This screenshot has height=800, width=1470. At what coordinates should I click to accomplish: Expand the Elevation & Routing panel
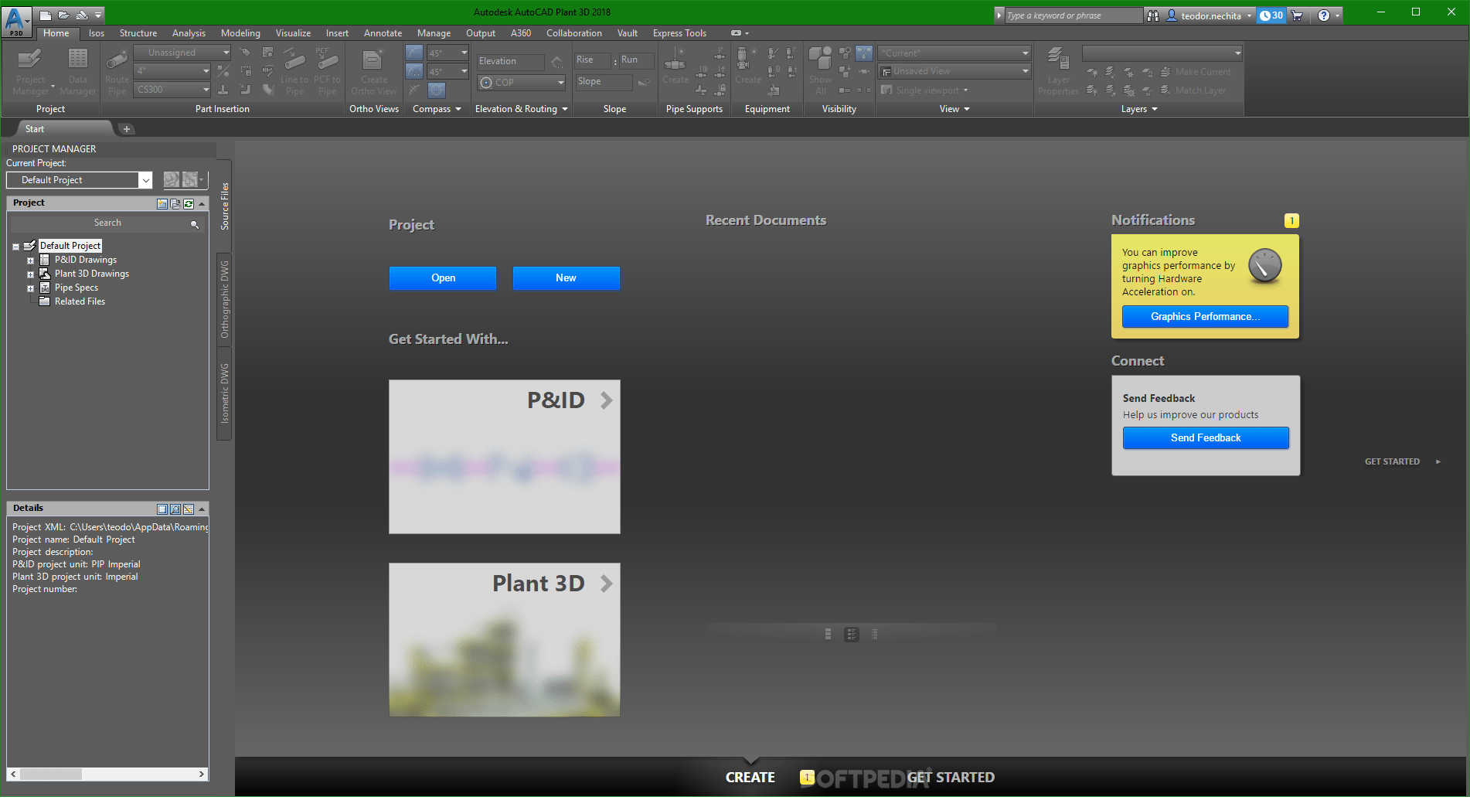522,109
